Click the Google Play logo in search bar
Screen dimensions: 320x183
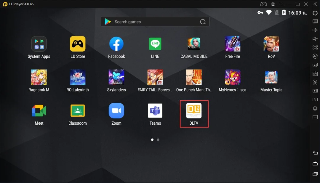click(108, 22)
